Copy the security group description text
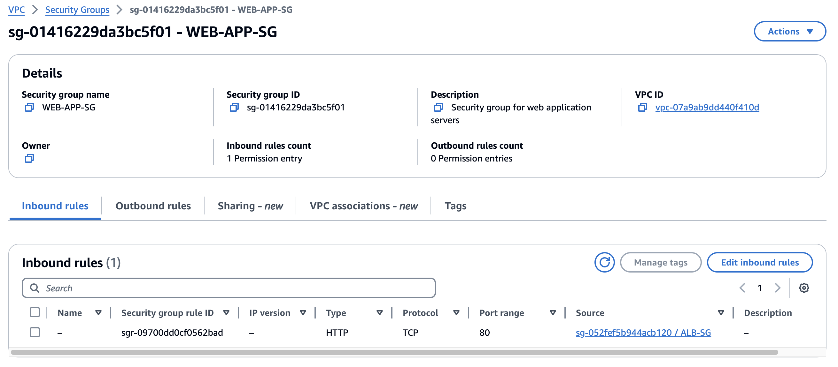The height and width of the screenshot is (367, 838). click(438, 107)
